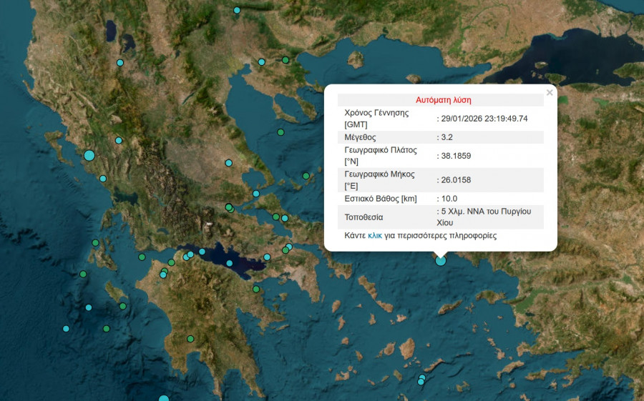Click the green marker by the Sporades islands

click(306, 176)
